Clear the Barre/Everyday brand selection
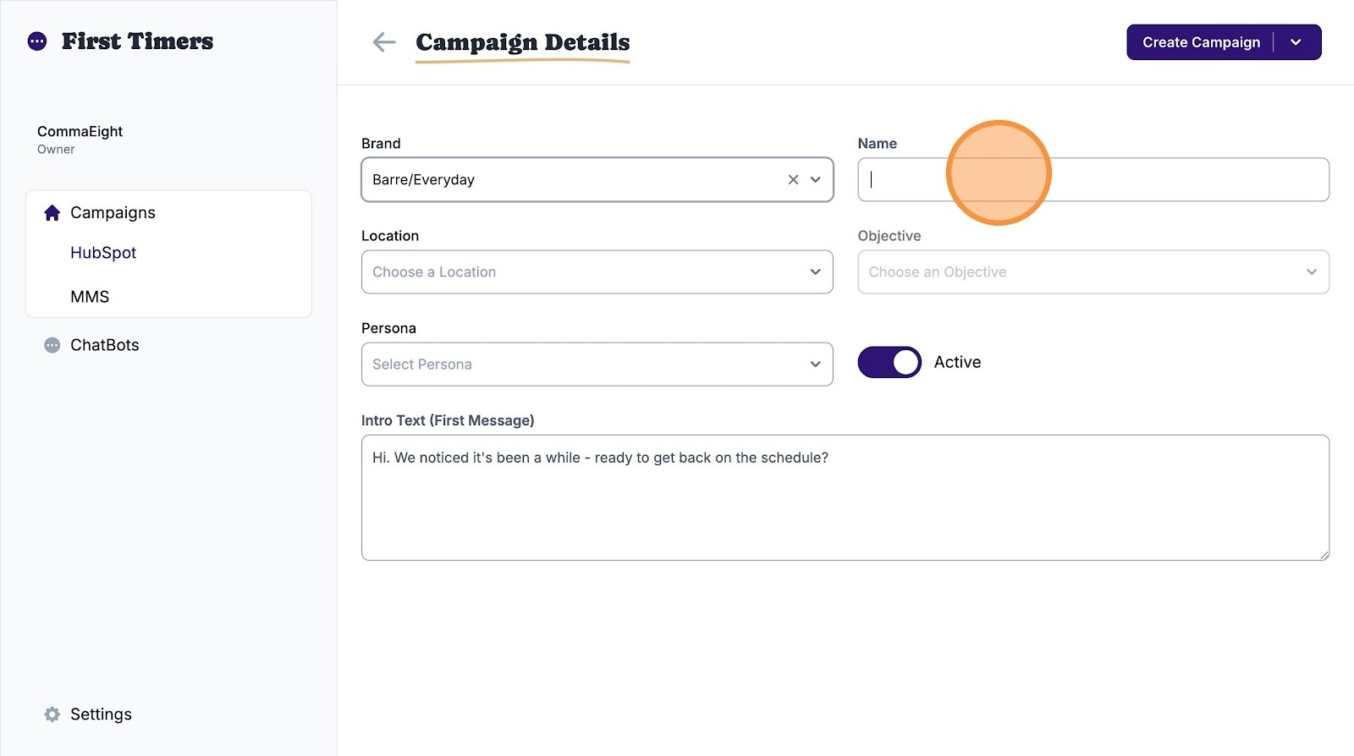 [x=793, y=179]
